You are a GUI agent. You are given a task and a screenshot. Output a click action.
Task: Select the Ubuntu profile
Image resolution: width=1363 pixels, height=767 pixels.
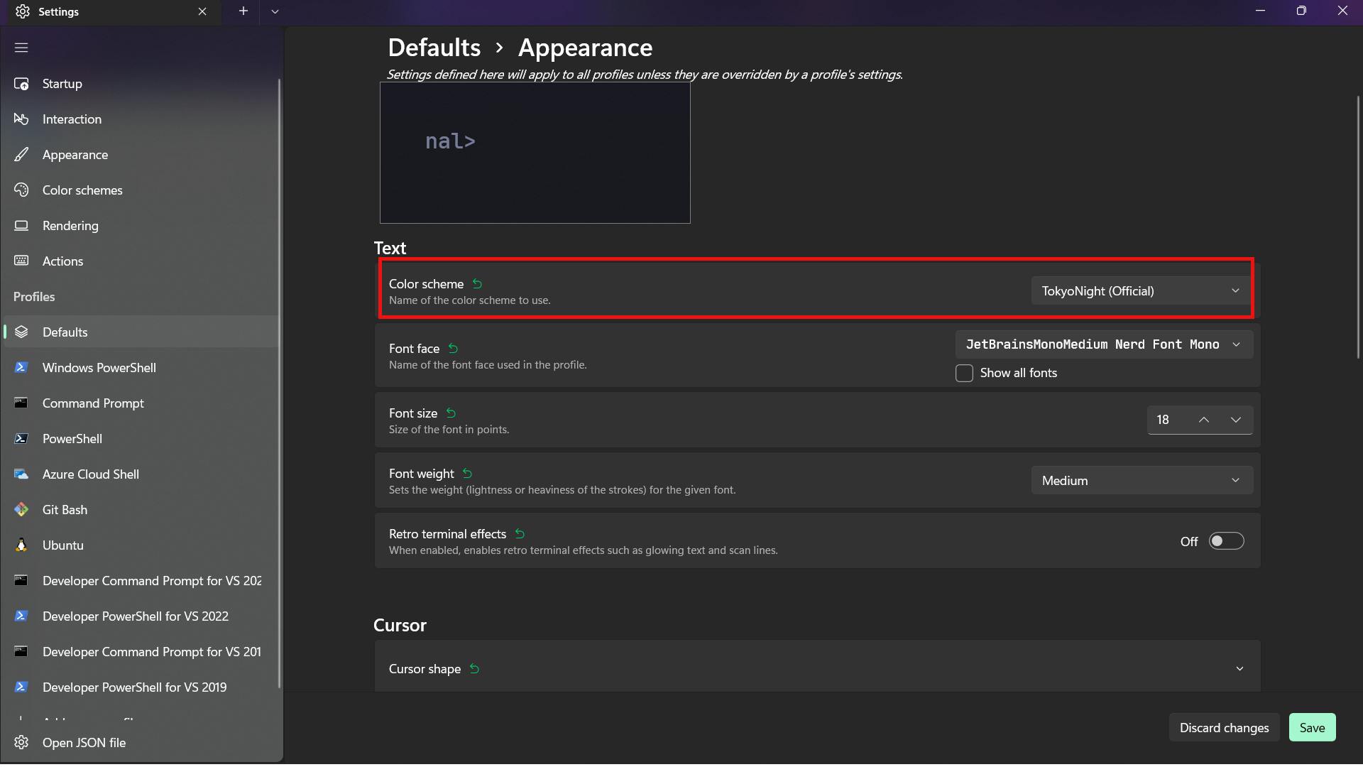click(62, 545)
